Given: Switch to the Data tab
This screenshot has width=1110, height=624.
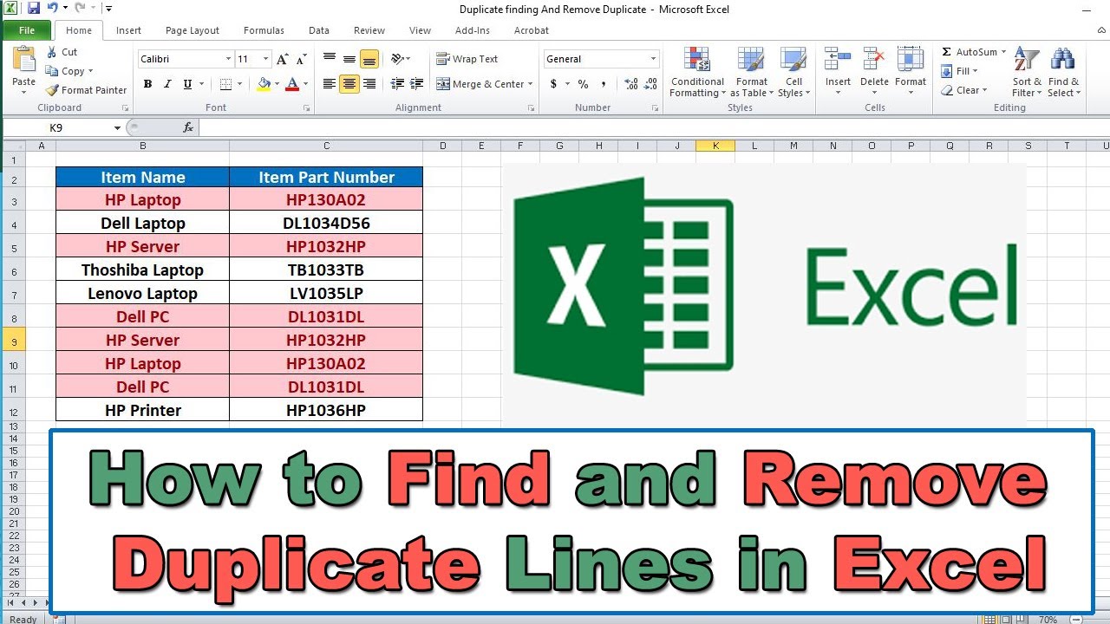Looking at the screenshot, I should [319, 30].
